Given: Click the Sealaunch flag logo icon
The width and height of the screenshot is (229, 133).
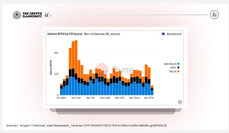Looking at the screenshot, I should (x=163, y=34).
